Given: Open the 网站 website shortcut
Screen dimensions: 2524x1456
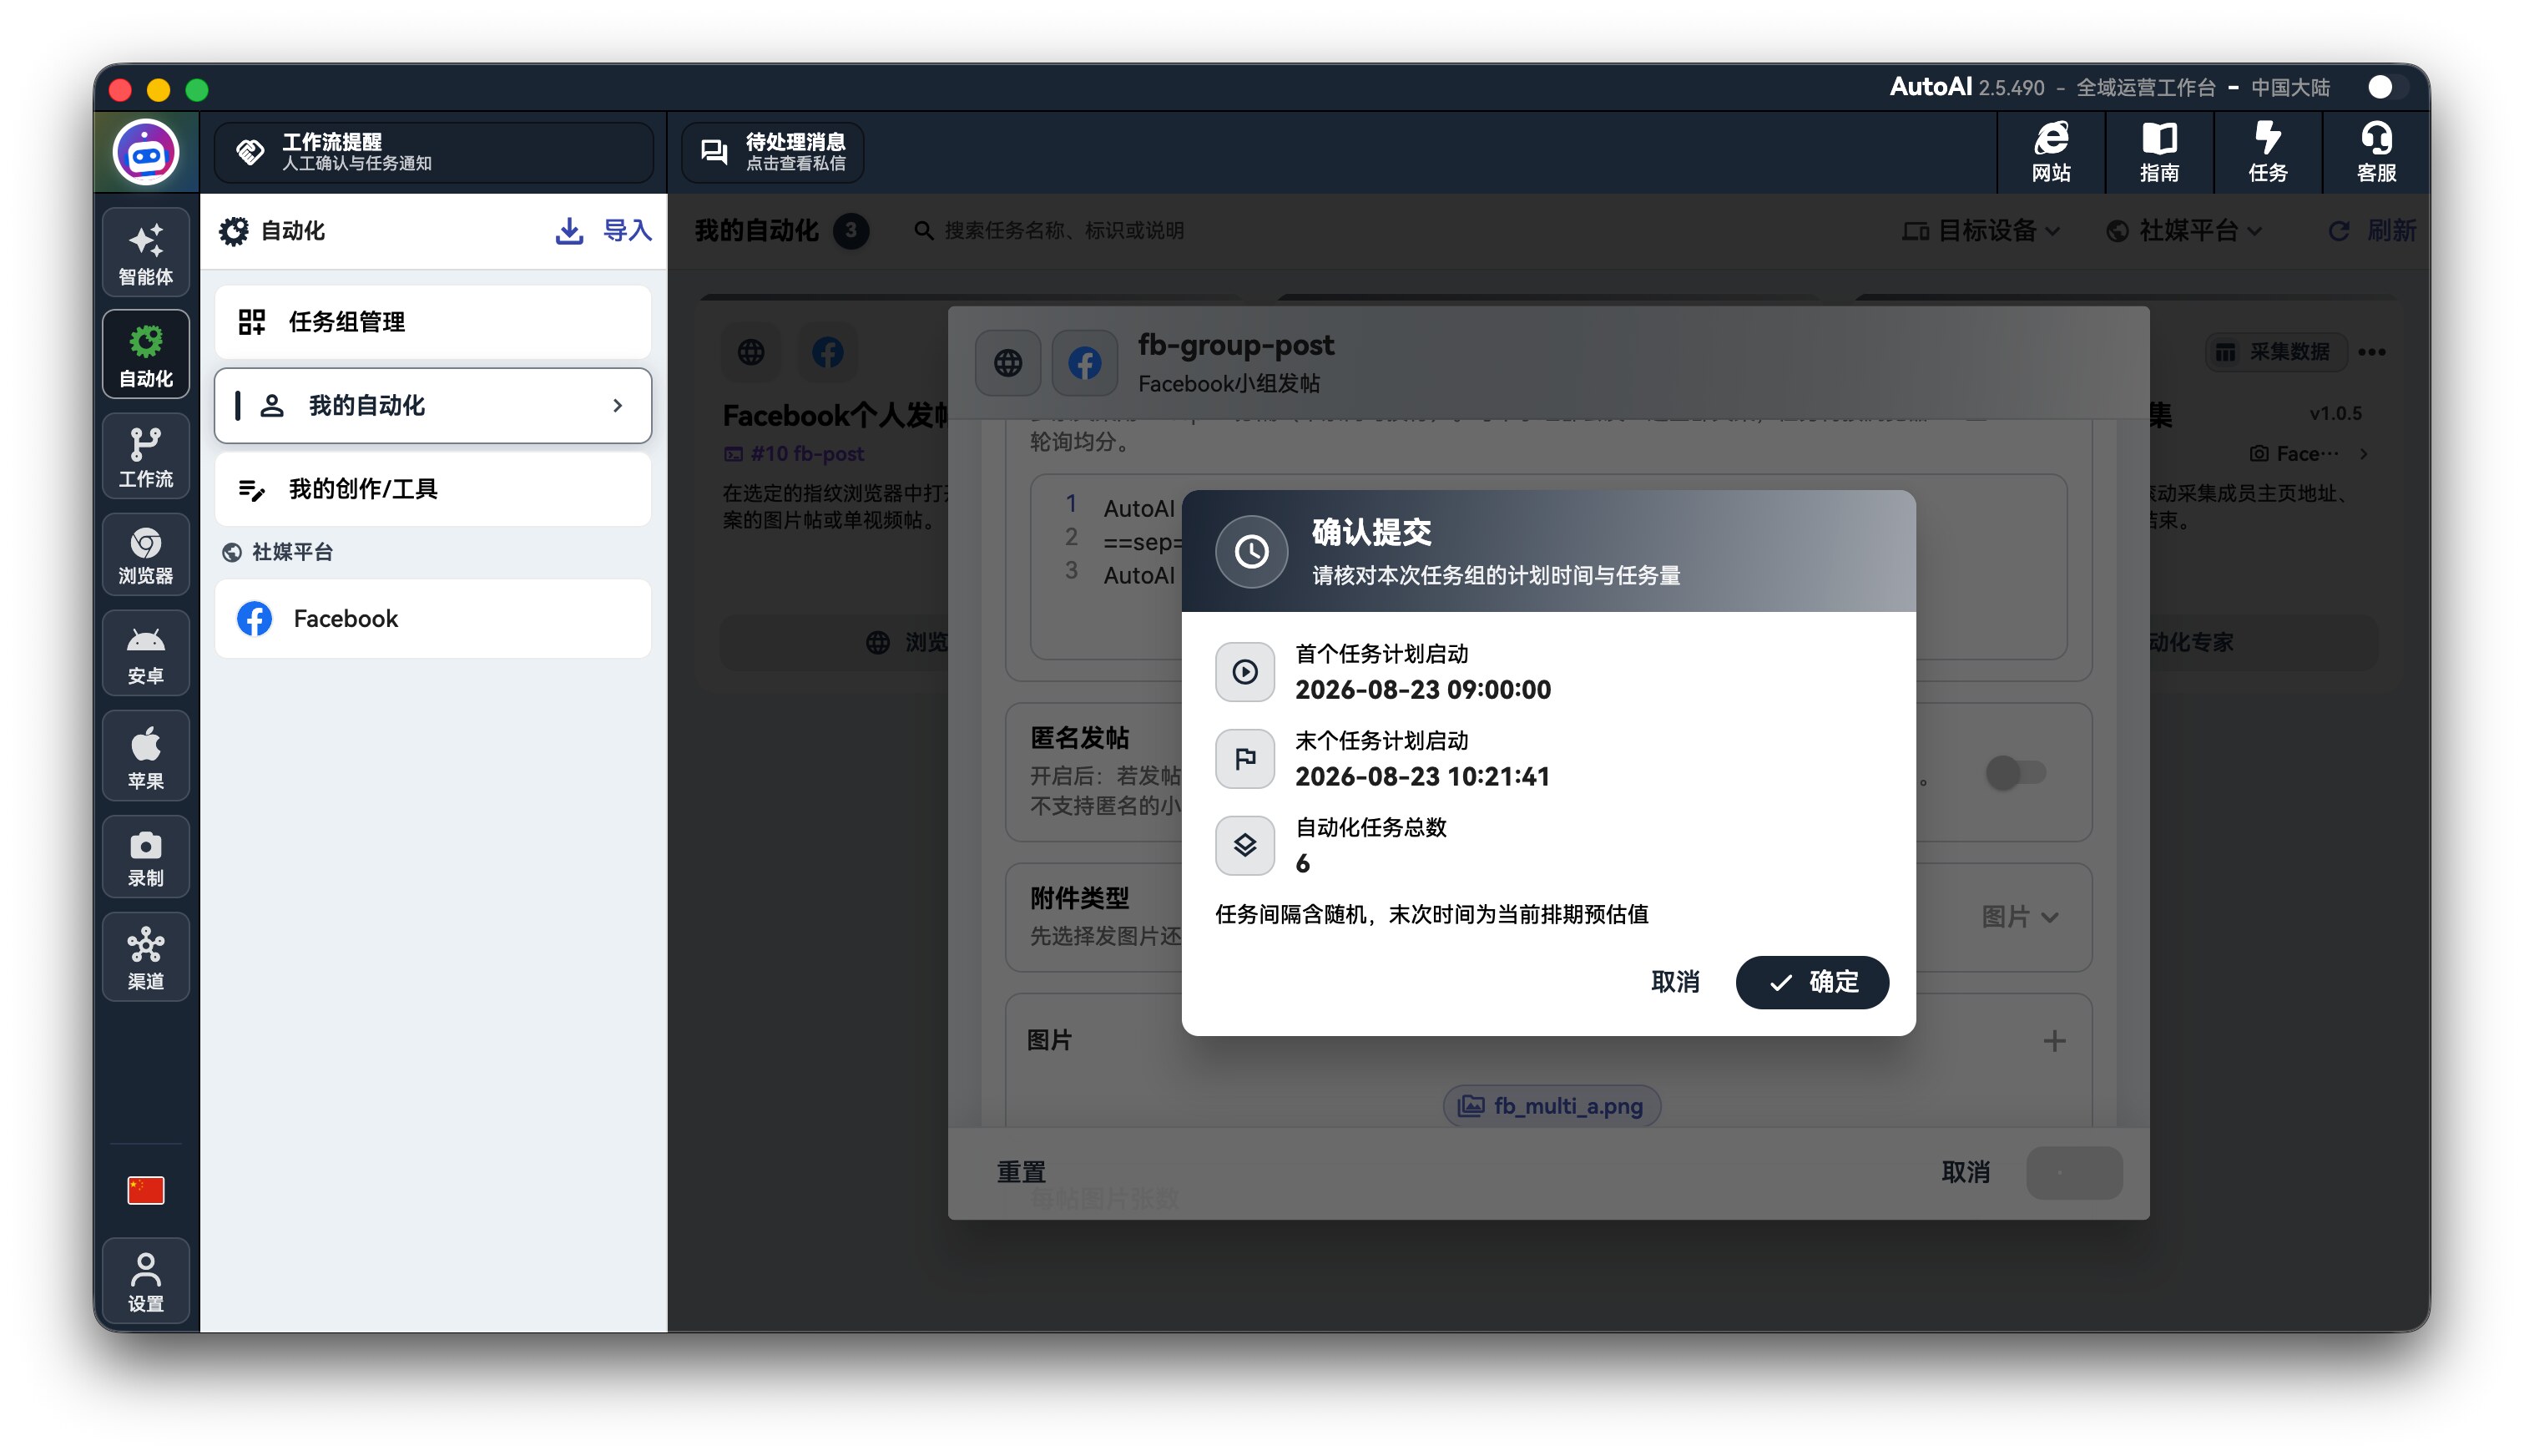Looking at the screenshot, I should pyautogui.click(x=2050, y=152).
